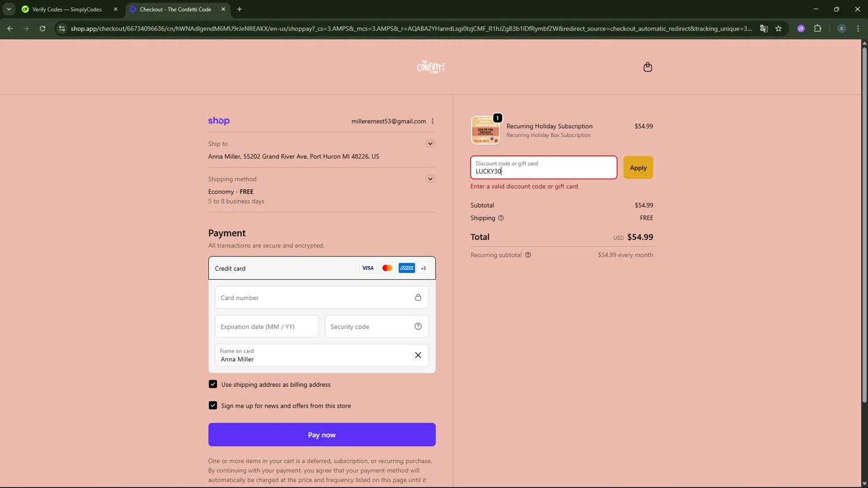Click the Ship to address text
Viewport: 868px width, 488px height.
tap(294, 157)
